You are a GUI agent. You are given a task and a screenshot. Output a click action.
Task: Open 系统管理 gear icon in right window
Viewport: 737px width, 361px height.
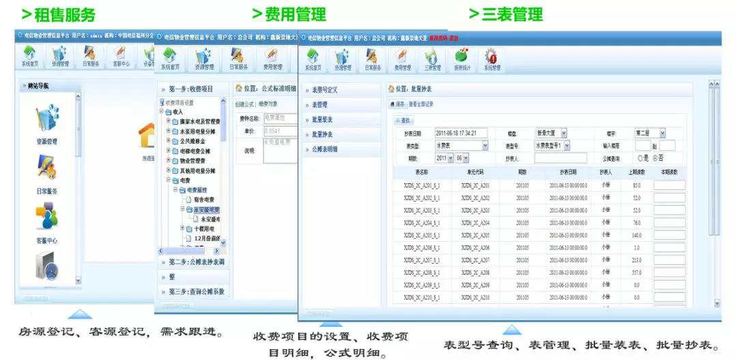pyautogui.click(x=491, y=60)
